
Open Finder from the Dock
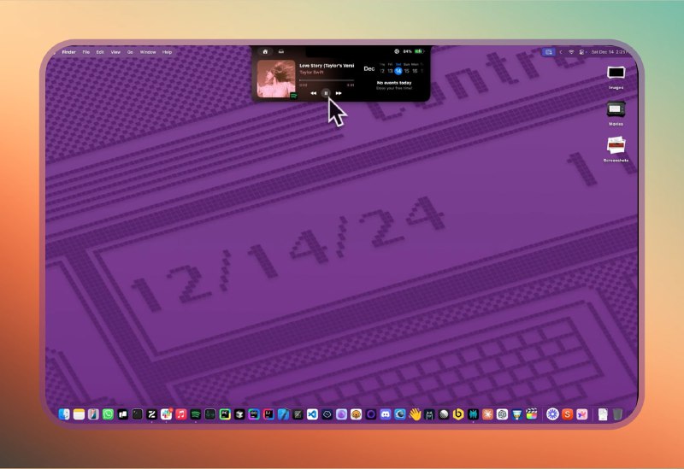(64, 414)
